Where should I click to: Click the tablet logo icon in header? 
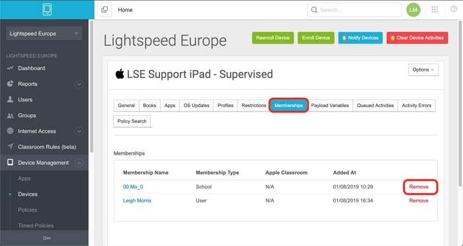click(47, 9)
